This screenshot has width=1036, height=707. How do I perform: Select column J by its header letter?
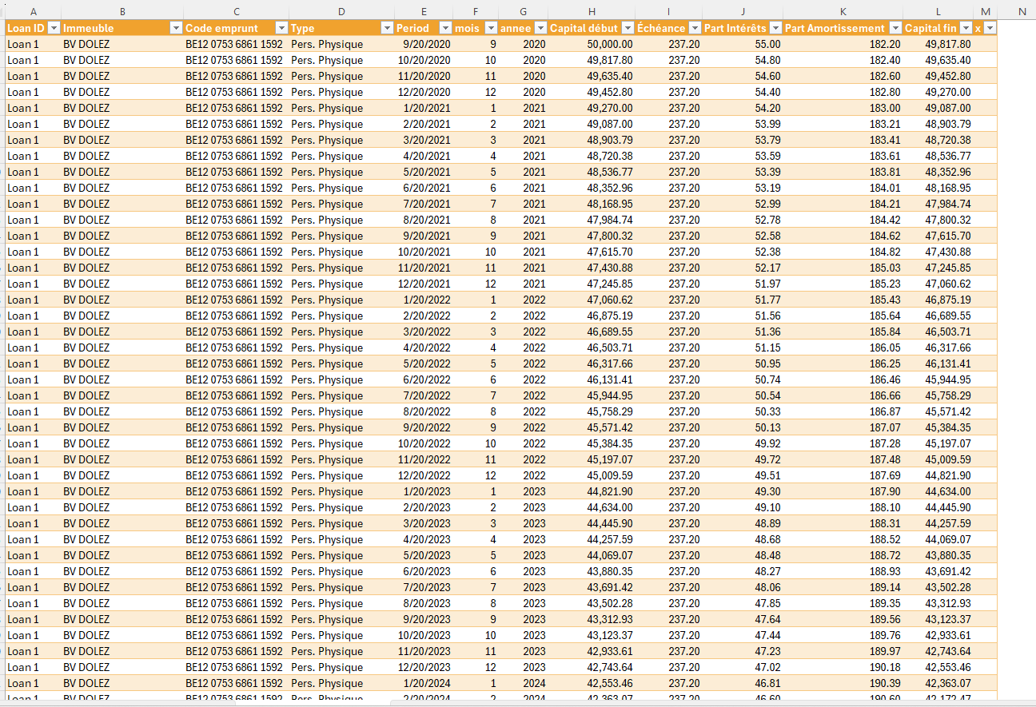click(x=743, y=11)
